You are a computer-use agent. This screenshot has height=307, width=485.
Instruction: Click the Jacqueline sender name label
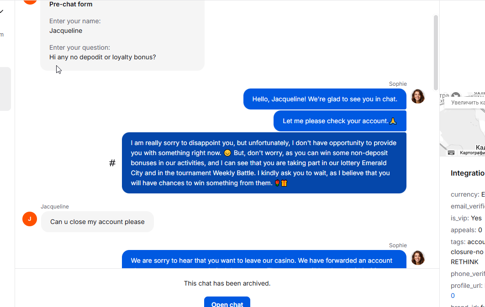coord(55,207)
